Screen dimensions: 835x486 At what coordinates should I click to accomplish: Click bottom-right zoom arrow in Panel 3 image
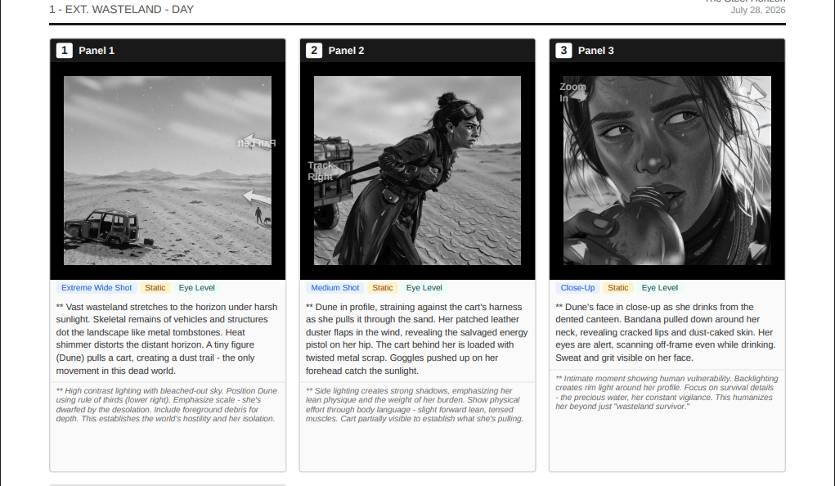[x=756, y=249]
